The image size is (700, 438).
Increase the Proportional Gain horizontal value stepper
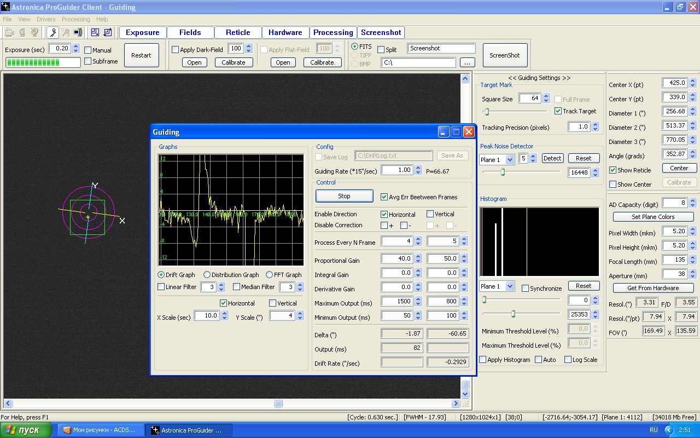tap(418, 256)
